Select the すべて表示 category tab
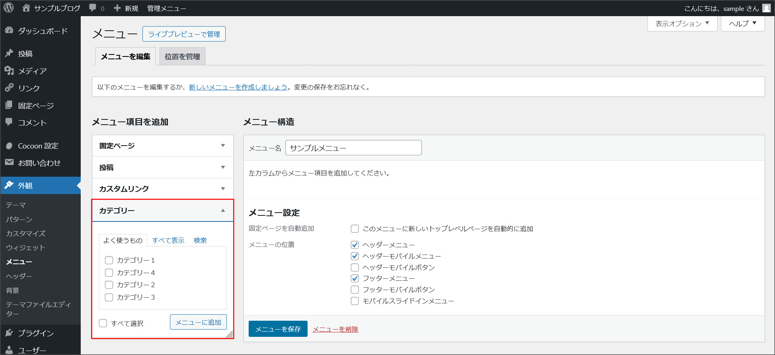The height and width of the screenshot is (355, 775). pyautogui.click(x=168, y=240)
